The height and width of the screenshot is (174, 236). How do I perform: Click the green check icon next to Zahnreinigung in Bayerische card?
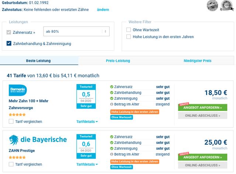point(111,148)
